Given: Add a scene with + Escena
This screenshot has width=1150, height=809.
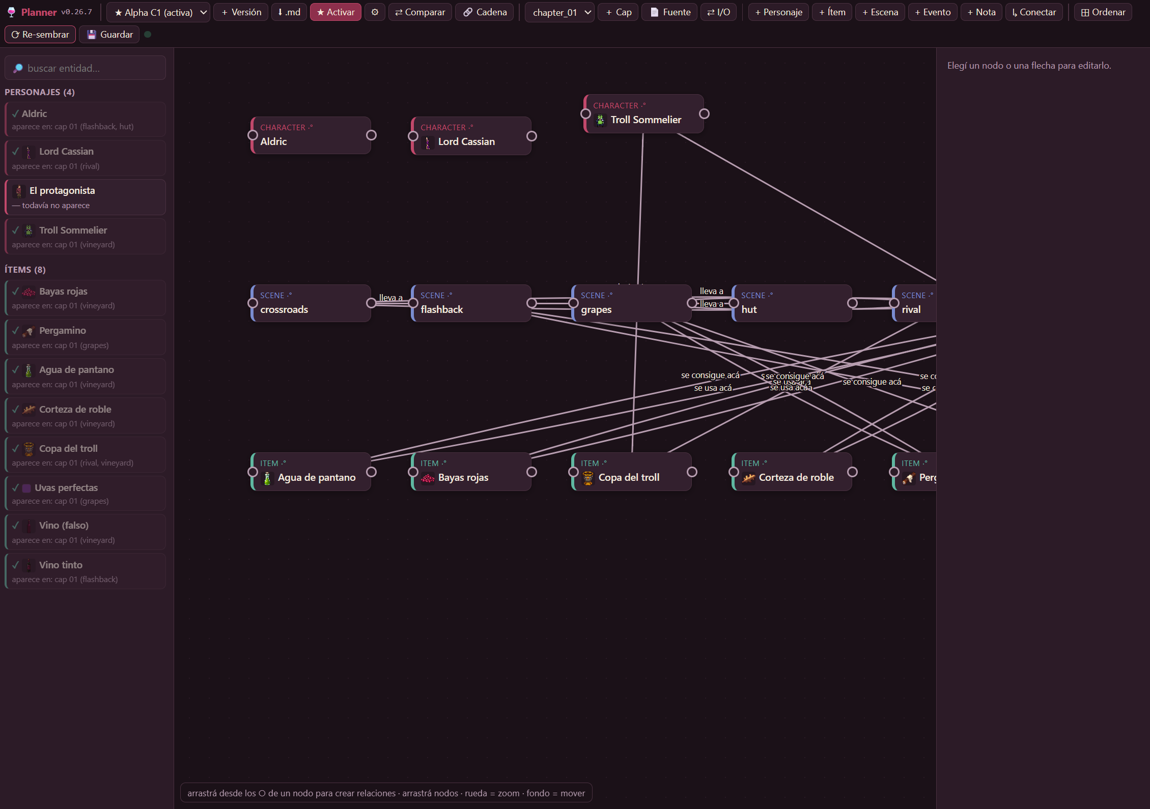Looking at the screenshot, I should tap(880, 12).
